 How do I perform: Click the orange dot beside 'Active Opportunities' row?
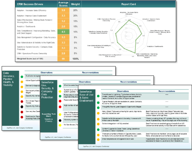[x=22, y=82]
